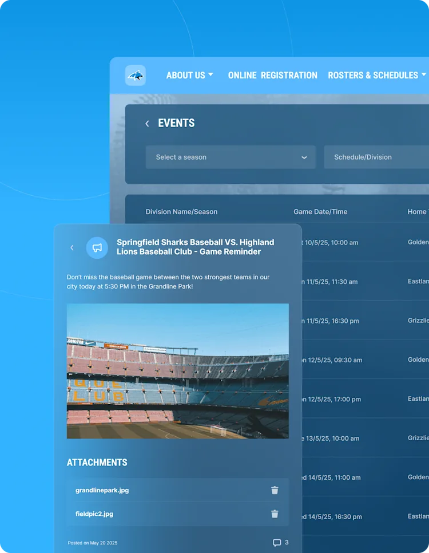Click Attachments section heading

(x=97, y=463)
